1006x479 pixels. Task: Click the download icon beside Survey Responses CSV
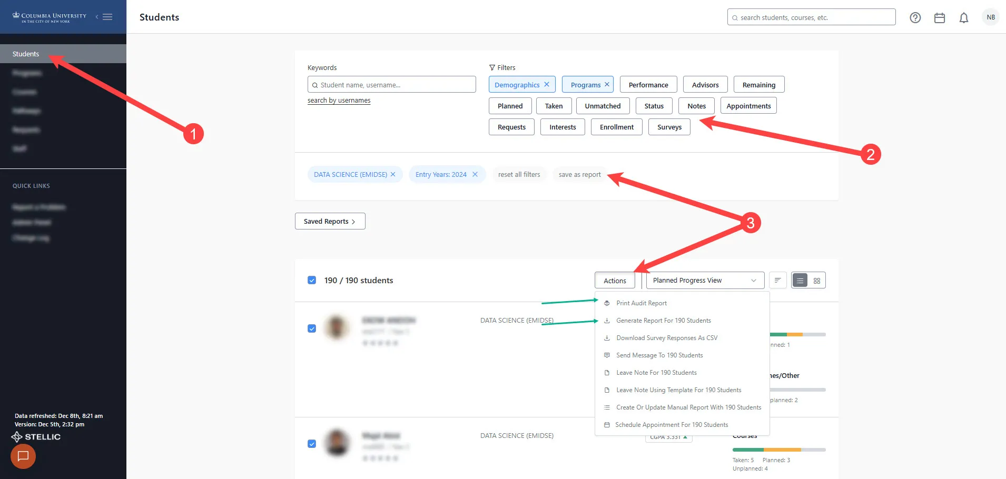click(607, 338)
